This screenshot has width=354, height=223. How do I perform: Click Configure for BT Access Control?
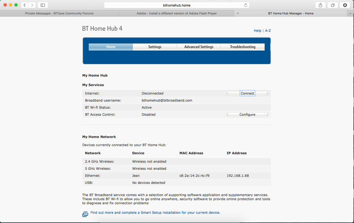pyautogui.click(x=247, y=115)
